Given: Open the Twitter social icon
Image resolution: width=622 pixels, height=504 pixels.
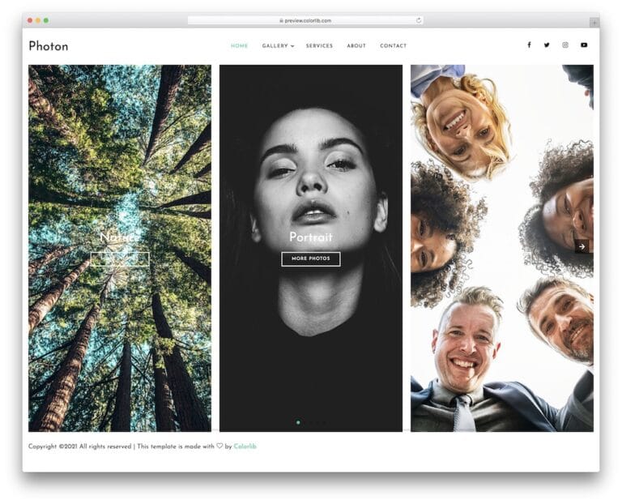Looking at the screenshot, I should tap(547, 45).
